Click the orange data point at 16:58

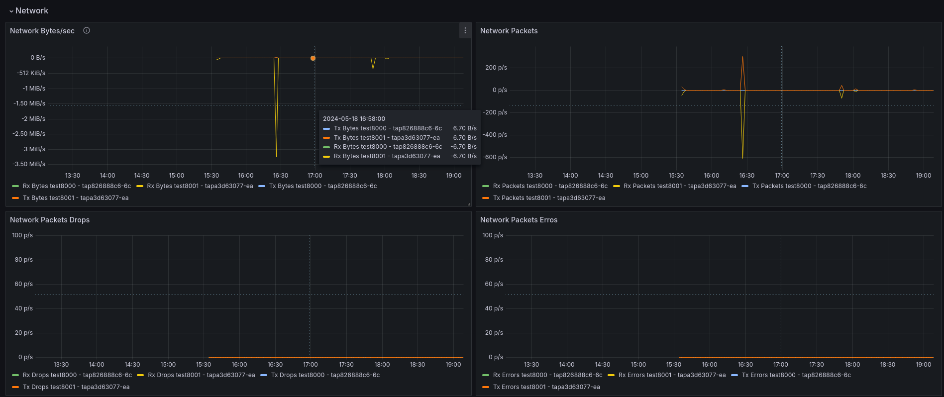tap(313, 58)
